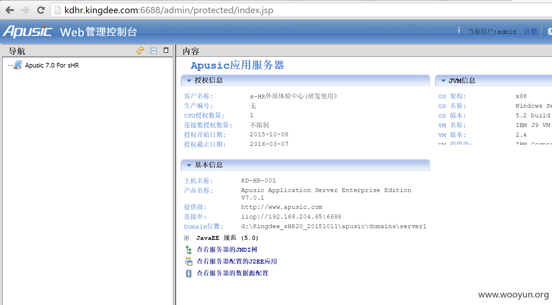Open 查看服务器配置的J2EE应用 link

237,261
